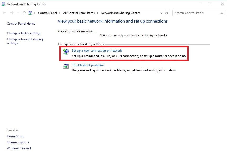This screenshot has width=227, height=155.
Task: Expand chevron after All Control Panel Items
Action: point(98,13)
